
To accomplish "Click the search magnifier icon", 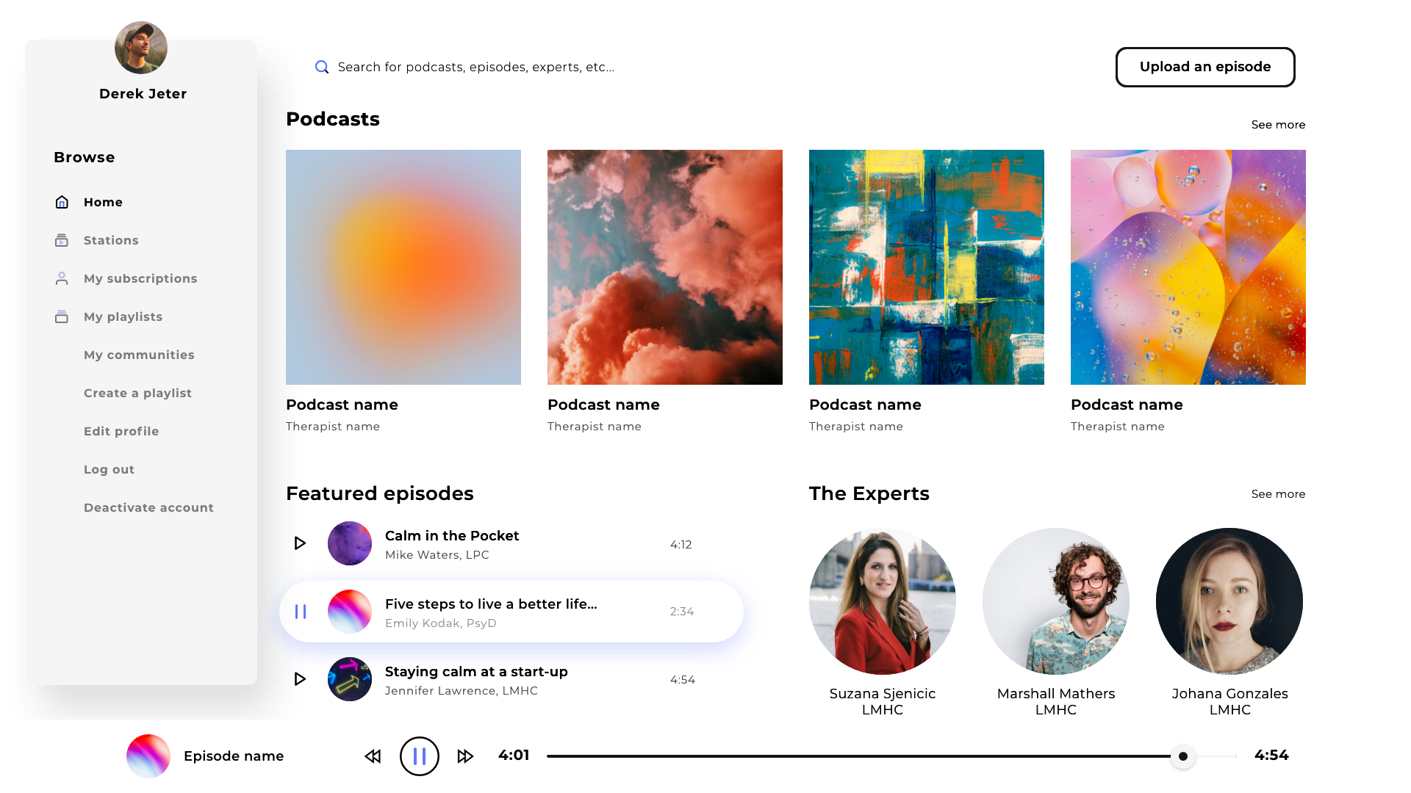I will (x=322, y=67).
